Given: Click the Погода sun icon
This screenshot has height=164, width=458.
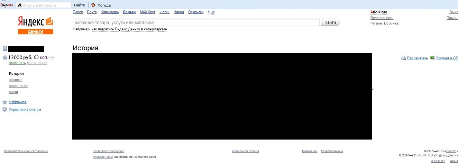Looking at the screenshot, I should (93, 5).
